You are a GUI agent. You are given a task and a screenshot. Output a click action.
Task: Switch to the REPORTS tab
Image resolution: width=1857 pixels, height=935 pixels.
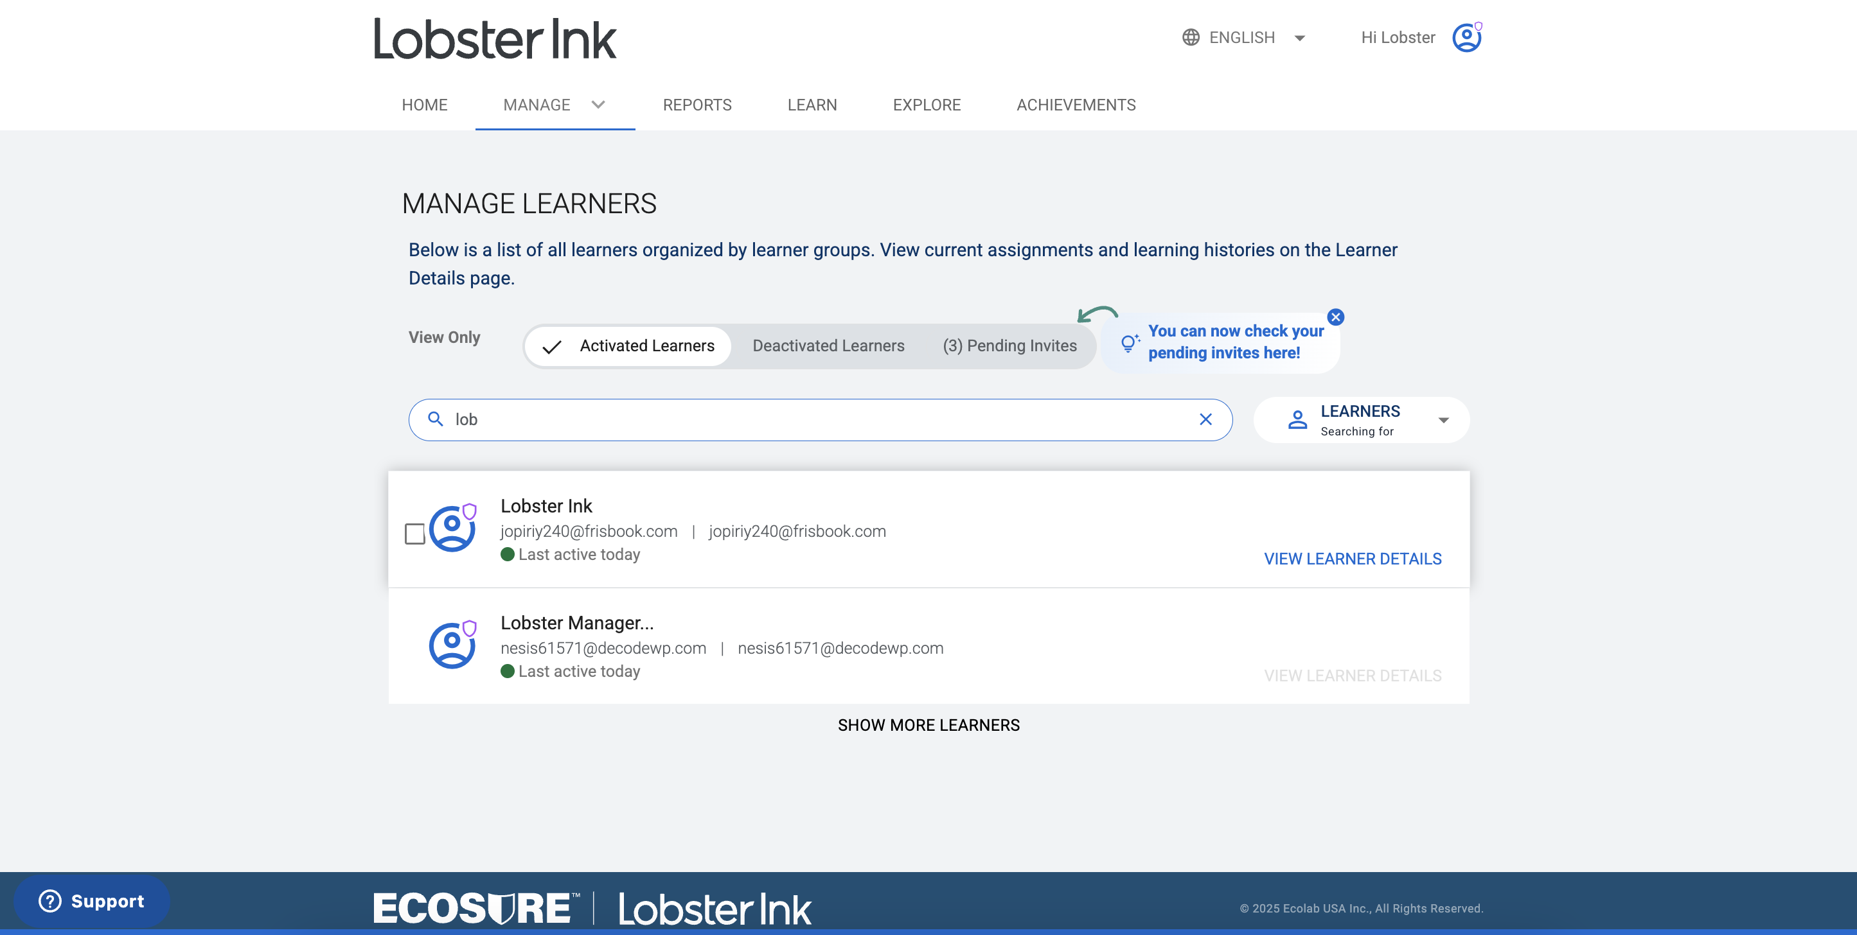tap(697, 105)
